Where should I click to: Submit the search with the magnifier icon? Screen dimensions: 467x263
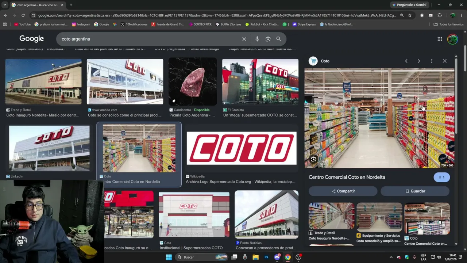click(x=279, y=39)
